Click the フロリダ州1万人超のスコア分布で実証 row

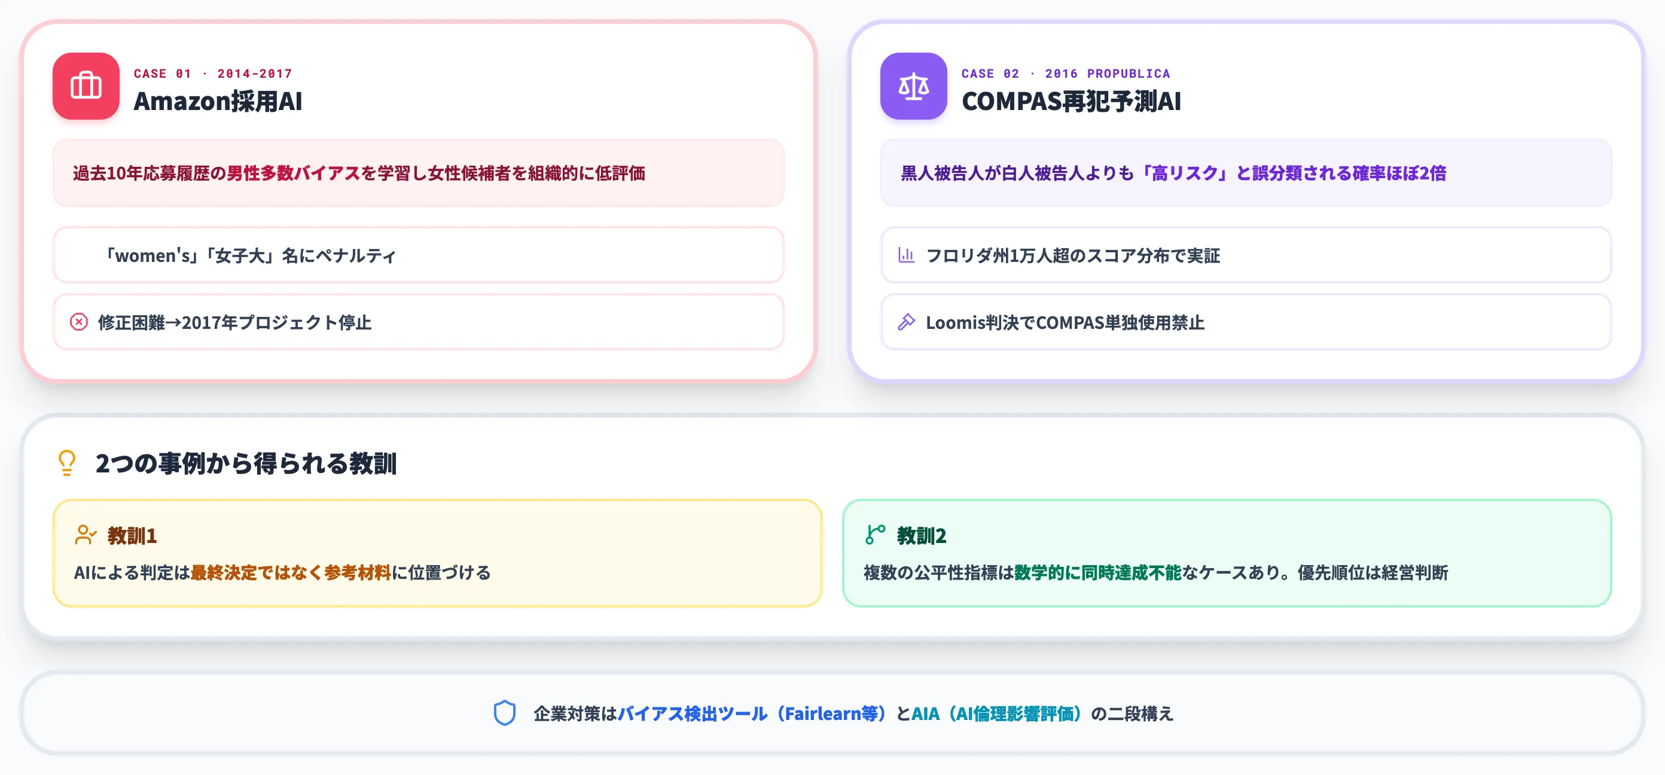1246,255
